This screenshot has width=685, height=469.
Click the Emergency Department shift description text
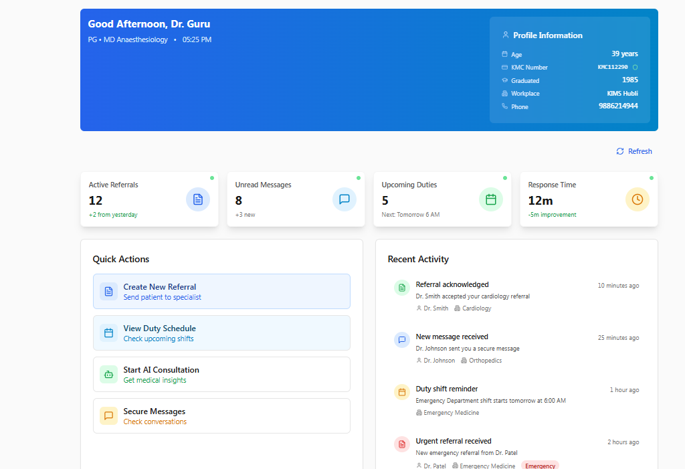[490, 401]
